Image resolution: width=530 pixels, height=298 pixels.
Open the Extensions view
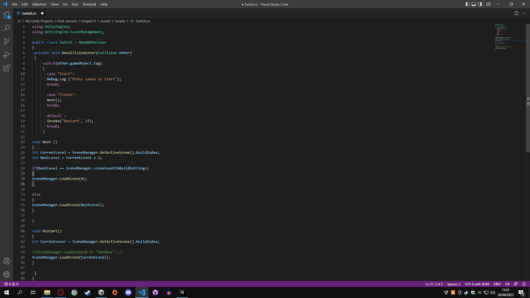click(7, 68)
